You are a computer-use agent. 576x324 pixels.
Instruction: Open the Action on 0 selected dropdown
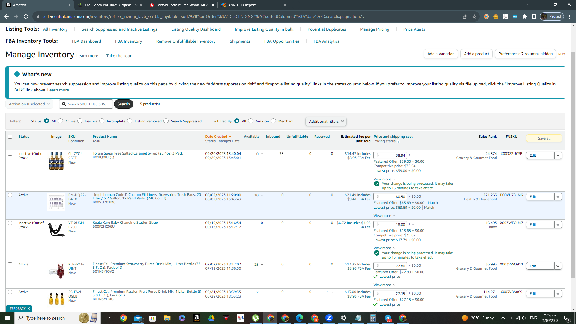29,104
